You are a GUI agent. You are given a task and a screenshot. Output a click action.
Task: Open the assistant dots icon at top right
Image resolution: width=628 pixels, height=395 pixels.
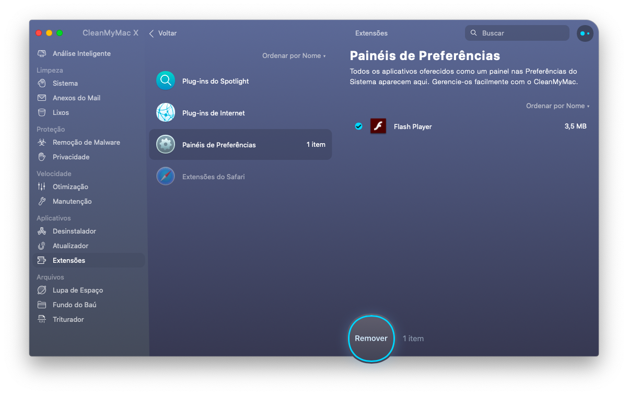click(585, 33)
